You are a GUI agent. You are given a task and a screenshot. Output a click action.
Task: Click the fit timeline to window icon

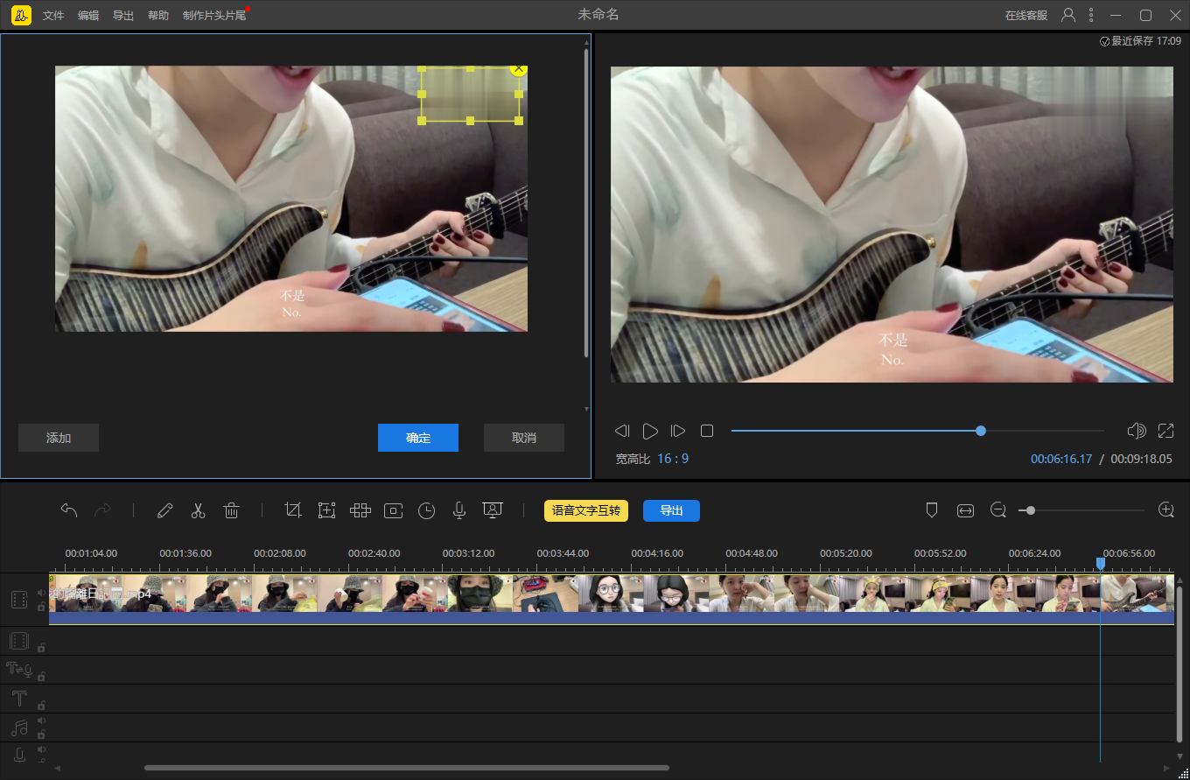point(965,510)
